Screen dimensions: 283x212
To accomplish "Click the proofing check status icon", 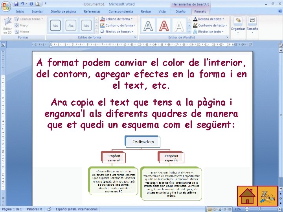I will click(49, 209).
